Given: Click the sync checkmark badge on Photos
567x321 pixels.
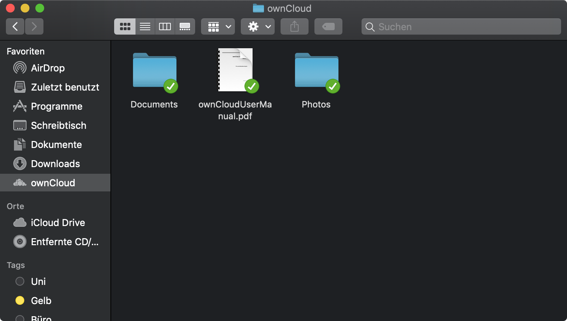Looking at the screenshot, I should tap(333, 86).
